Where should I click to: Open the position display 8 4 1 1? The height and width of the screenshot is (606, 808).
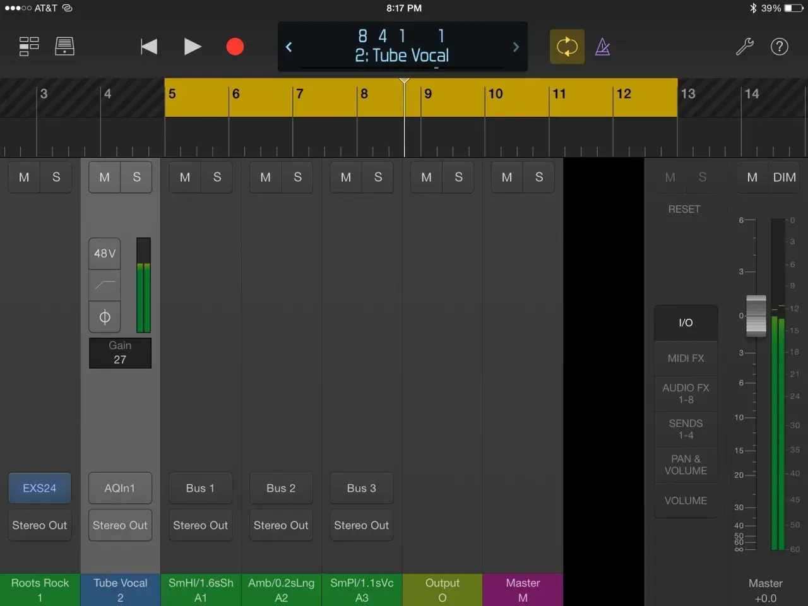401,36
